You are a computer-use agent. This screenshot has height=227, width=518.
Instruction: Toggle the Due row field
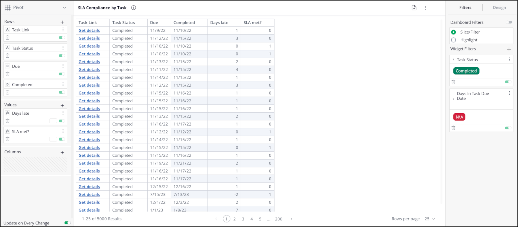[62, 74]
